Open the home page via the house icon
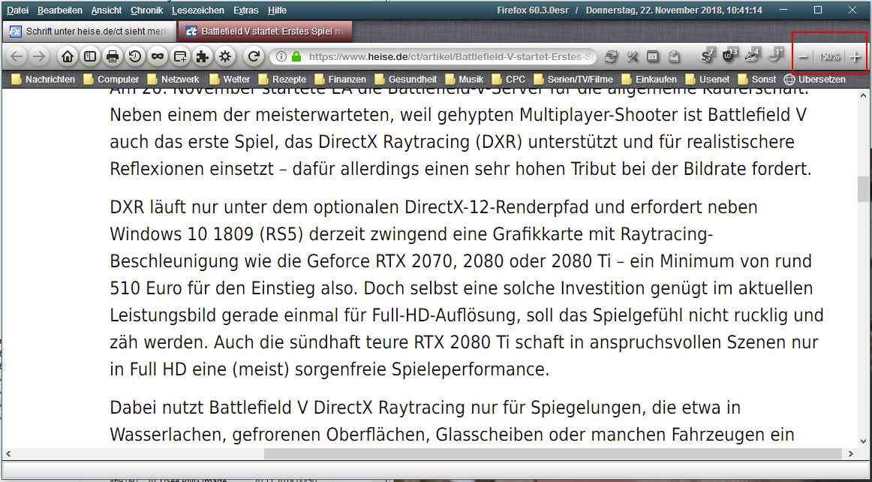The height and width of the screenshot is (482, 872). point(68,56)
